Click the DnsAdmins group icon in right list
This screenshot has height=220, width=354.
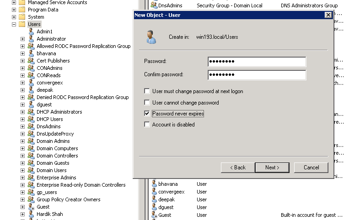pos(155,5)
